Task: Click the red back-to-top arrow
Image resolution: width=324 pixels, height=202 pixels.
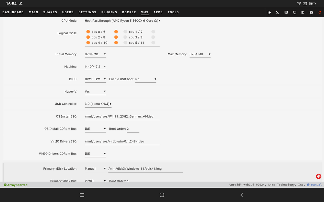Action: 318,176
